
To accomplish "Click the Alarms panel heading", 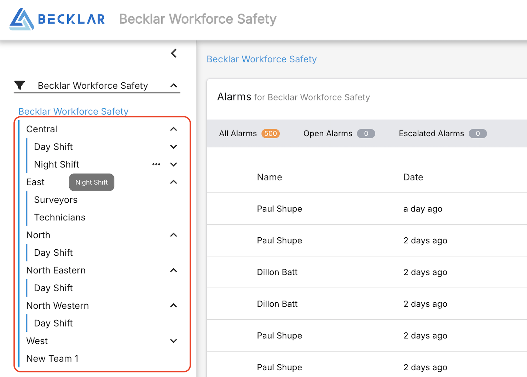I will (x=294, y=97).
